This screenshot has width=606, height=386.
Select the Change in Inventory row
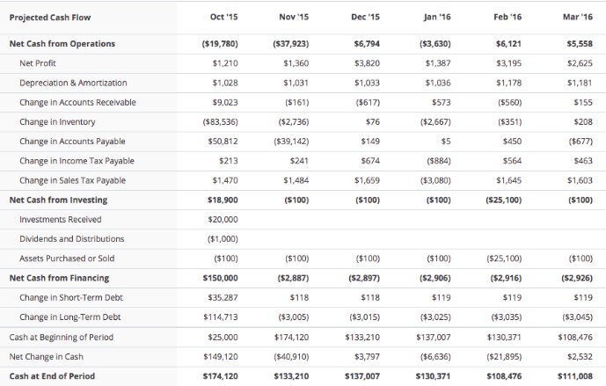303,122
